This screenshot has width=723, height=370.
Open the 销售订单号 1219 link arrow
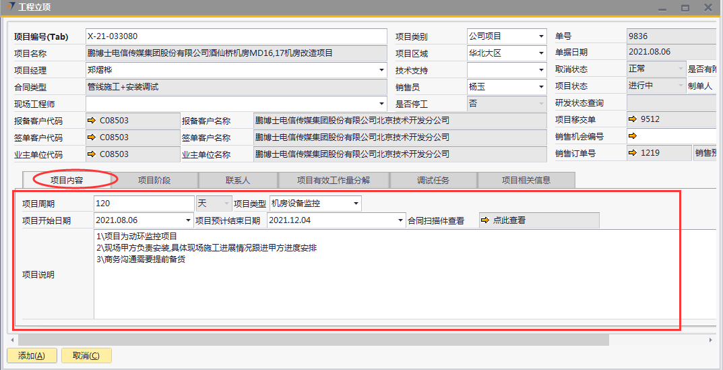click(632, 154)
